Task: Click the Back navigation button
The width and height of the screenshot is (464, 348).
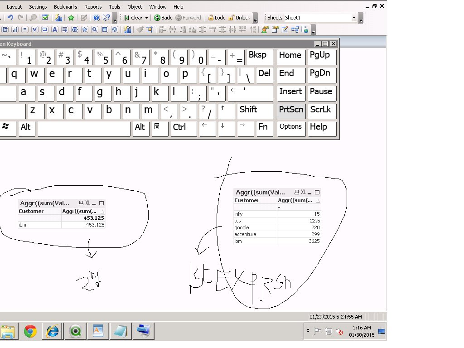Action: 163,18
